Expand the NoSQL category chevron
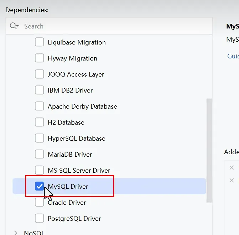 pyautogui.click(x=16, y=233)
